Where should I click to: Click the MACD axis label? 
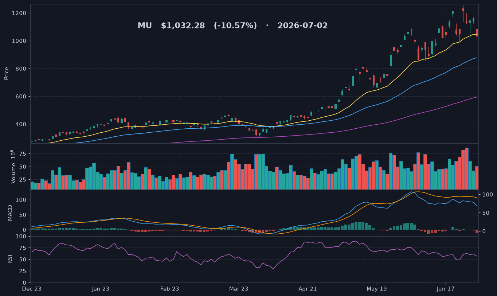click(10, 213)
